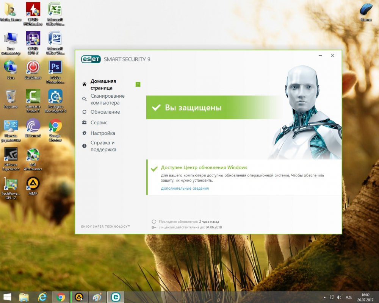Screen dimensions: 379x303
Task: Click the question mark icon for Справка
Action: pyautogui.click(x=84, y=146)
